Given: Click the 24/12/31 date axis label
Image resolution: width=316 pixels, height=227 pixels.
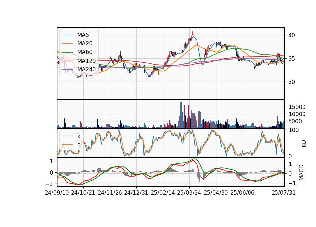Looking at the screenshot, I should pyautogui.click(x=136, y=193).
